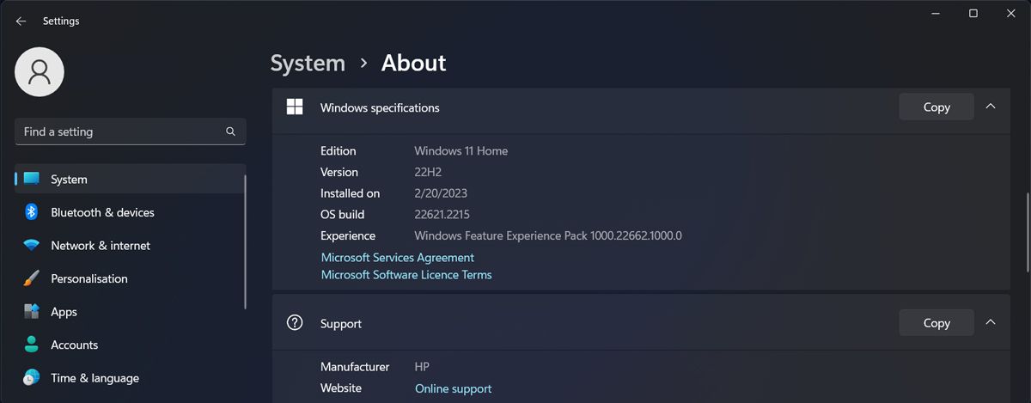
Task: Click the Windows specifications section title
Action: click(380, 107)
